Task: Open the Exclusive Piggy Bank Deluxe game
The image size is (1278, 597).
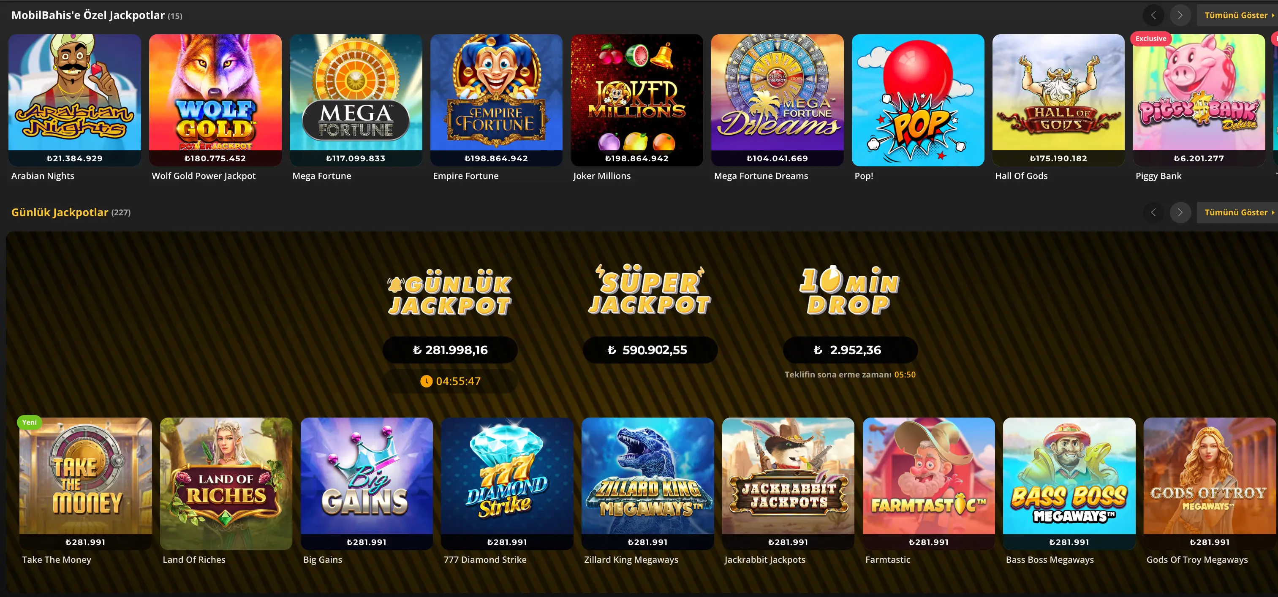Action: [1199, 100]
